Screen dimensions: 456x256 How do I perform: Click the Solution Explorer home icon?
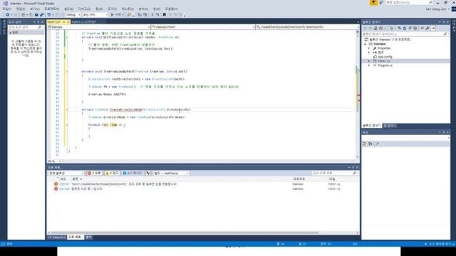coord(375,28)
